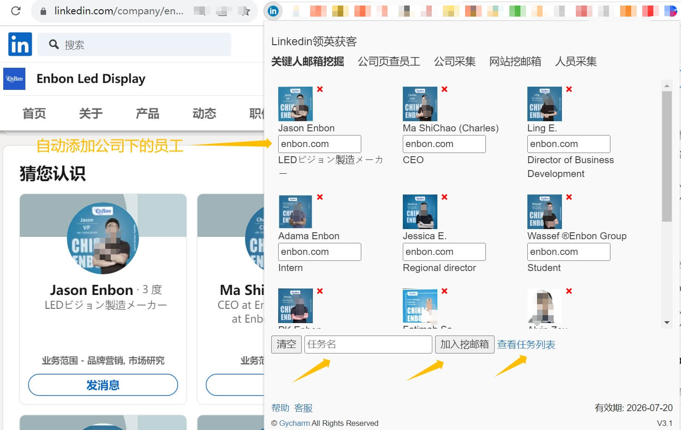This screenshot has height=430, width=681.
Task: Reload the page in the browser
Action: click(16, 11)
